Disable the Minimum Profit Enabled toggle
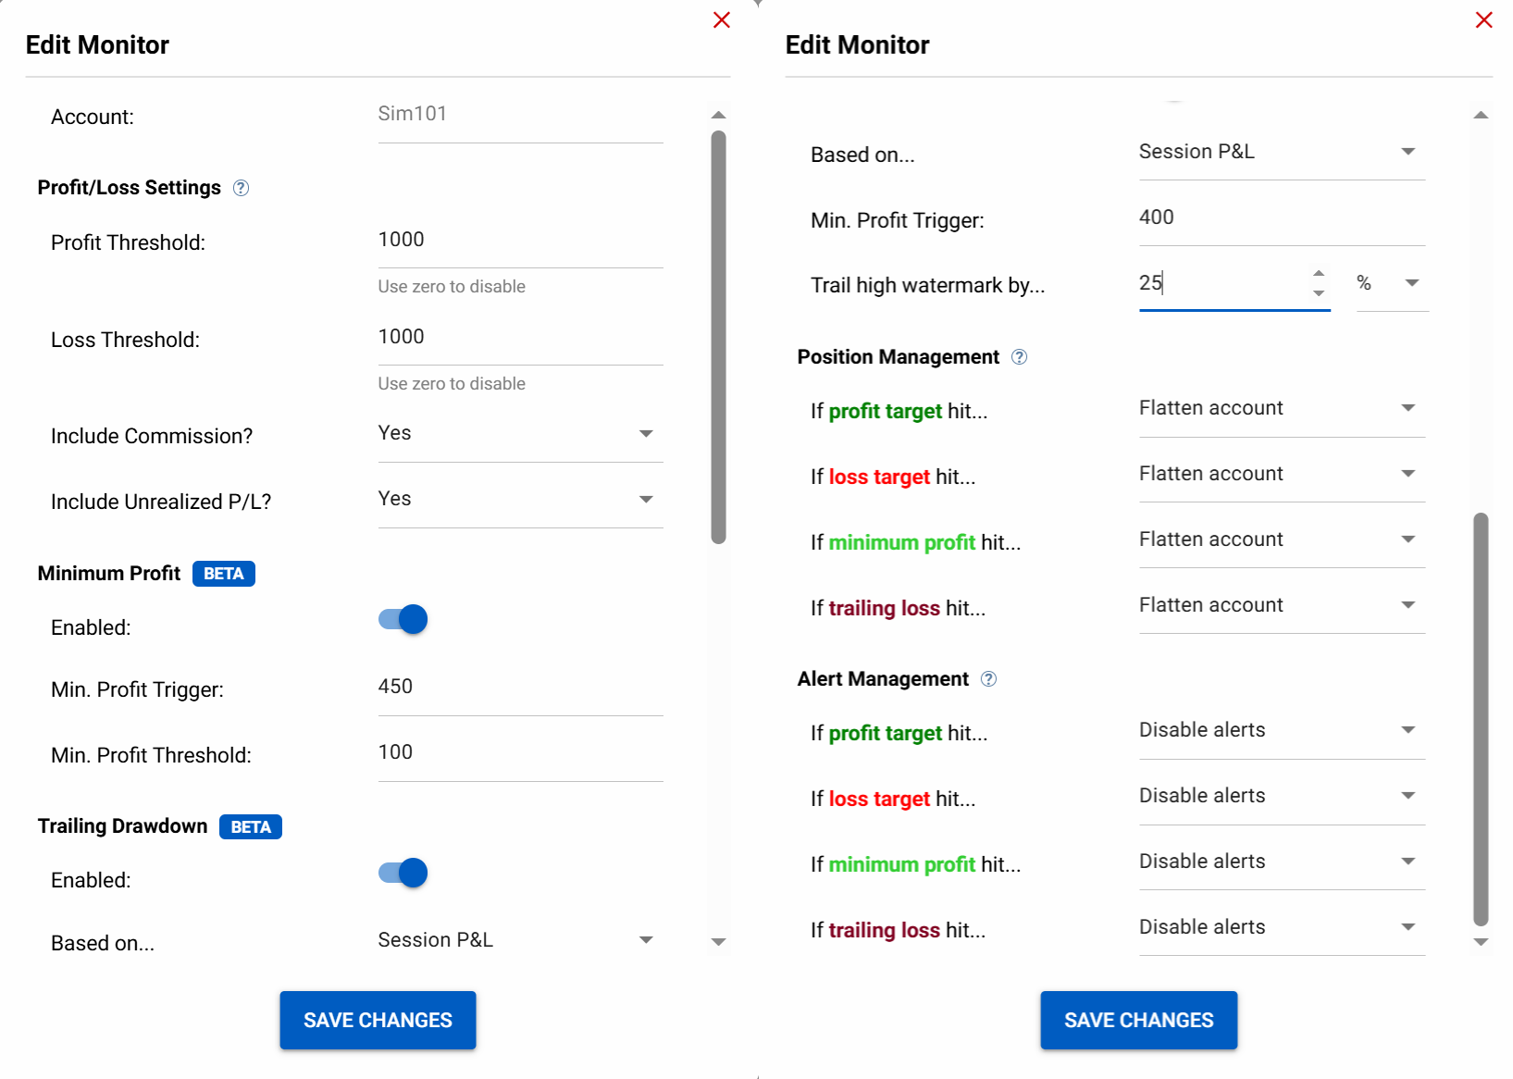1513x1079 pixels. pyautogui.click(x=403, y=619)
